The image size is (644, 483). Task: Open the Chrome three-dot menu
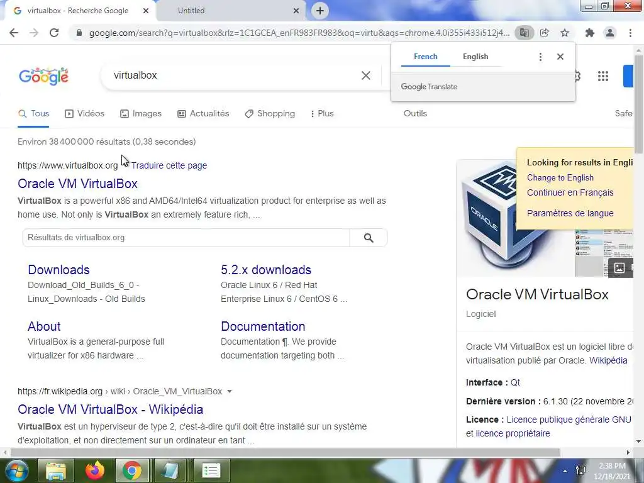[x=630, y=33]
